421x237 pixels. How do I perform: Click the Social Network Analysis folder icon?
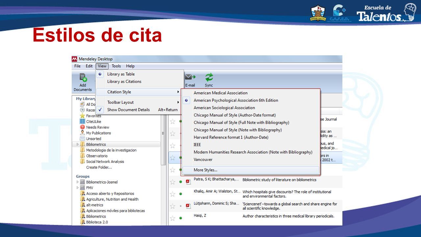pyautogui.click(x=83, y=161)
